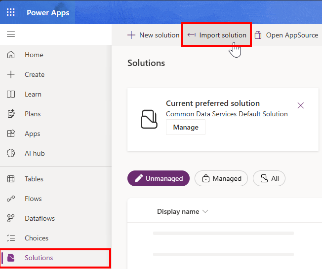Click the New solution command
This screenshot has width=322, height=269.
coord(153,35)
